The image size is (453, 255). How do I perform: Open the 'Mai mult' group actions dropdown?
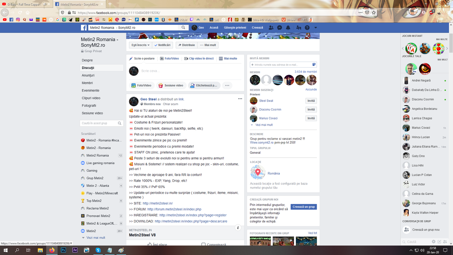tap(208, 45)
